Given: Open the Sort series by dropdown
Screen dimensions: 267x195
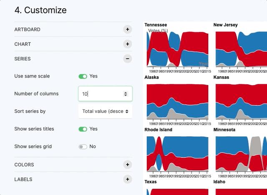Looking at the screenshot, I should (x=105, y=111).
